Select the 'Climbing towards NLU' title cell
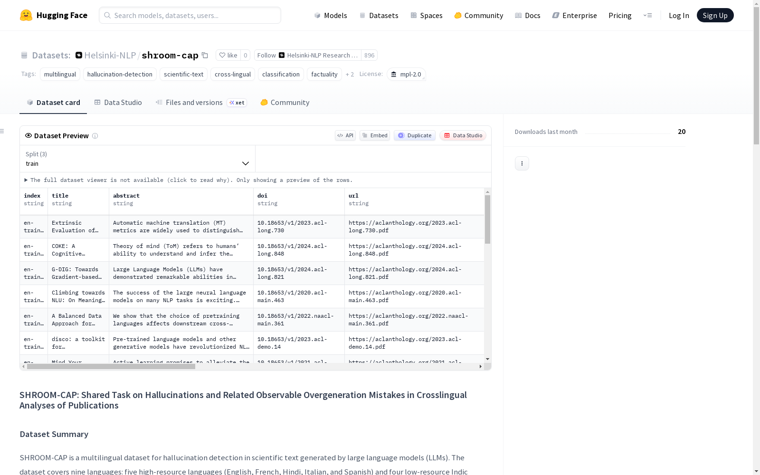 point(78,296)
